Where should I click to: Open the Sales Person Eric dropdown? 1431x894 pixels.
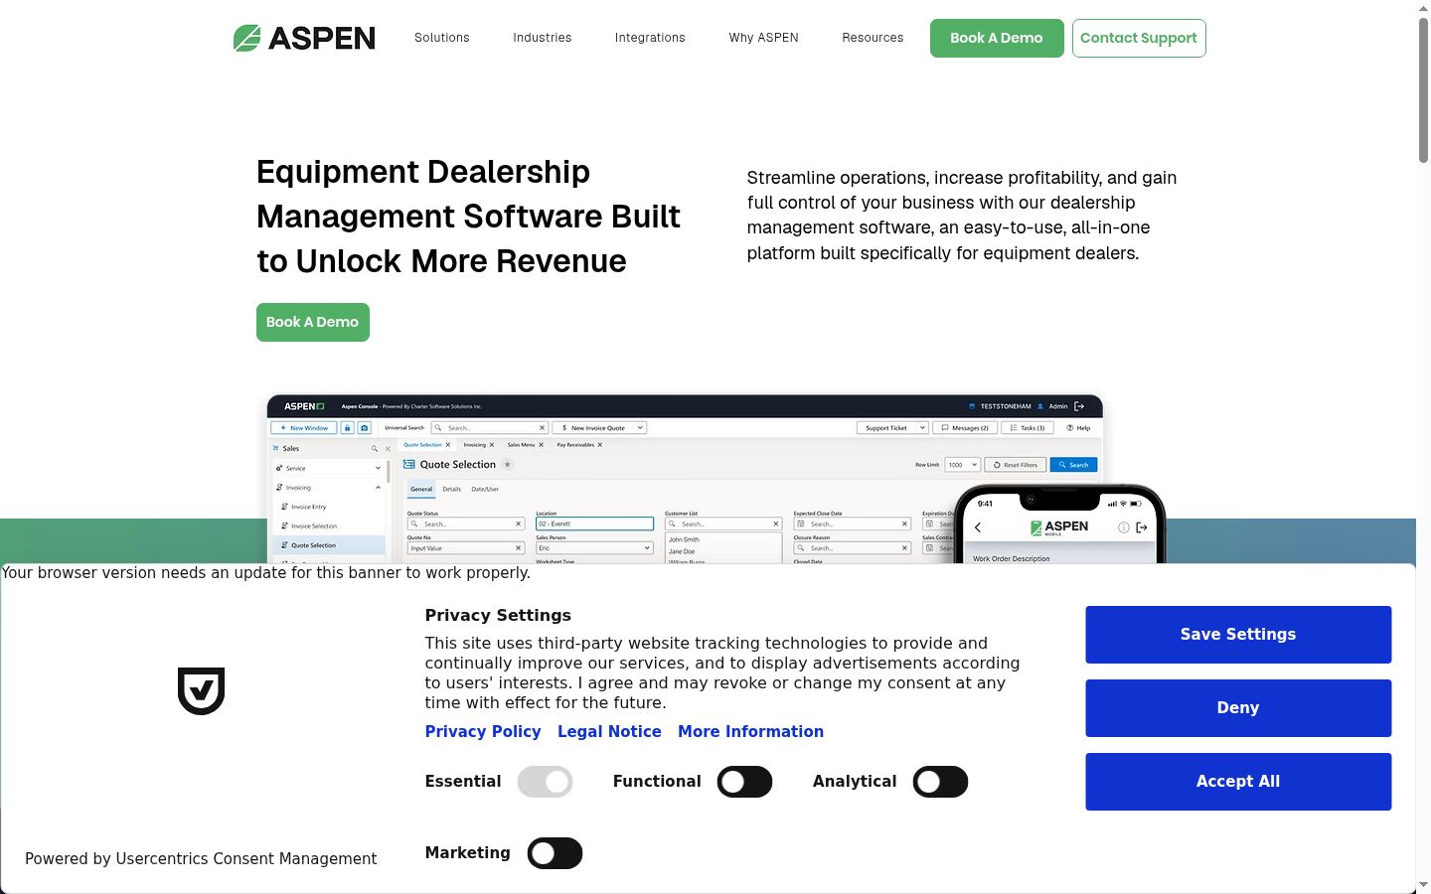[594, 548]
